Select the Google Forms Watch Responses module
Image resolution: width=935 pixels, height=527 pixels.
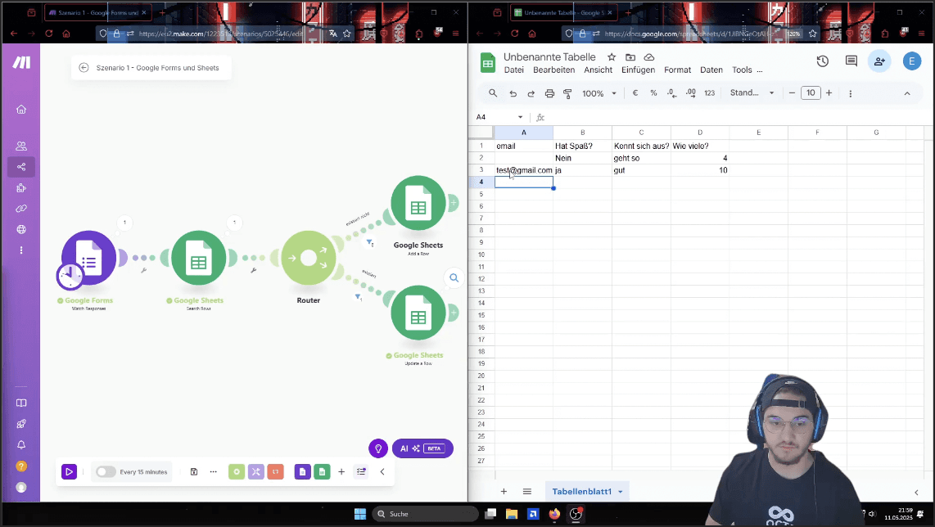89,258
